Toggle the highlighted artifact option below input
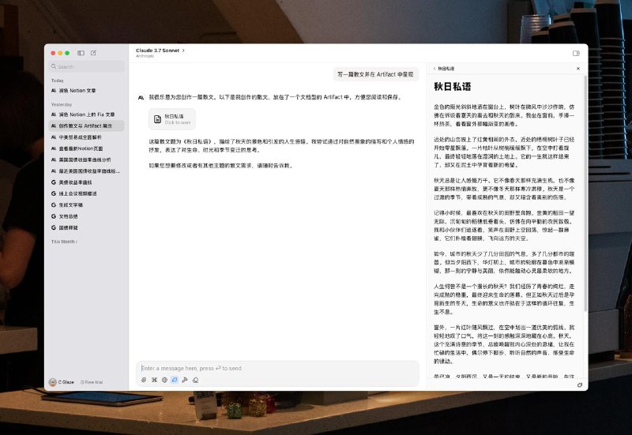632x435 pixels. 175,380
